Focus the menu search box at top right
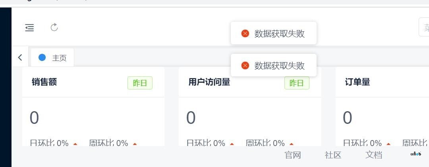 [x=424, y=27]
